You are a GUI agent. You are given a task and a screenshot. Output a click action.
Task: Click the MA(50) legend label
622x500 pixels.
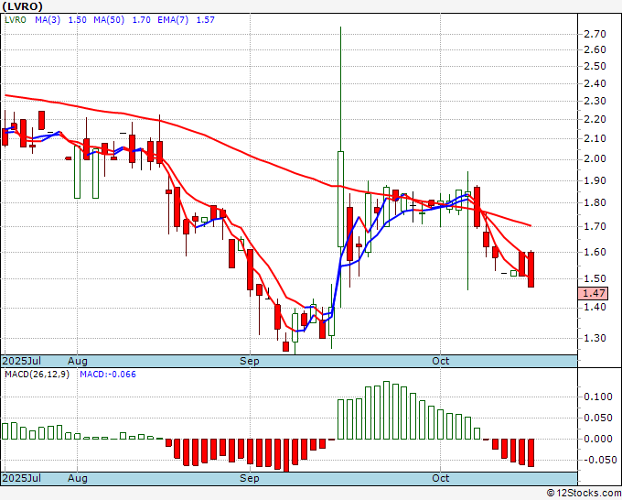point(109,20)
